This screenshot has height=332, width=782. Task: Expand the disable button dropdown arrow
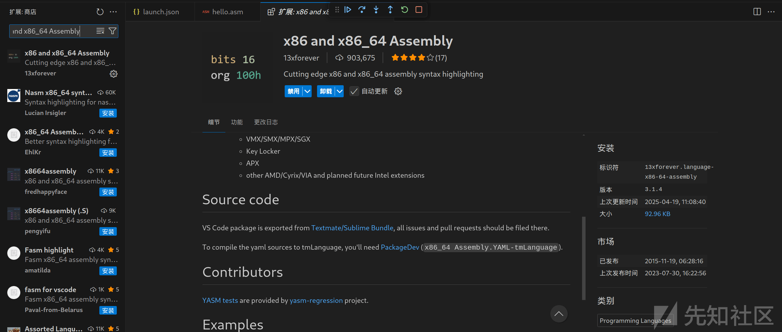[x=307, y=92]
